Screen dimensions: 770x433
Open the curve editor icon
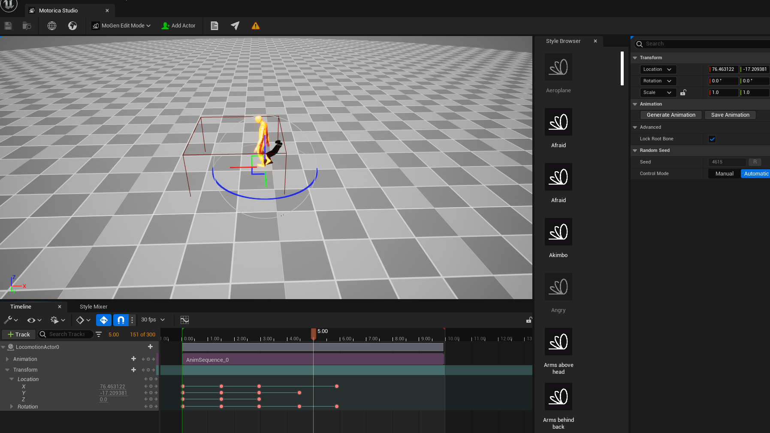pos(184,320)
